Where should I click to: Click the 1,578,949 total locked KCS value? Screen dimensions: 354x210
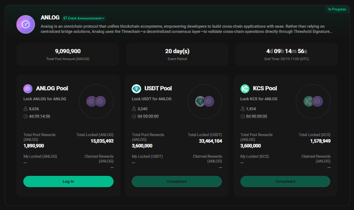pos(320,141)
